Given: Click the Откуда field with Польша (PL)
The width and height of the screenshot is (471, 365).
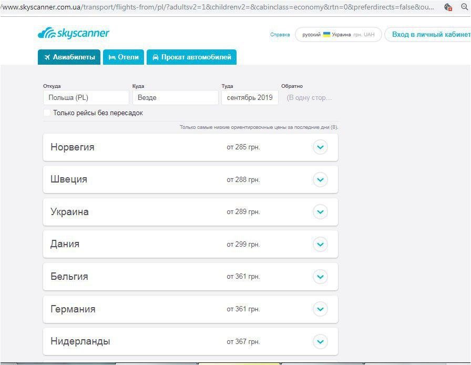Looking at the screenshot, I should tap(86, 97).
